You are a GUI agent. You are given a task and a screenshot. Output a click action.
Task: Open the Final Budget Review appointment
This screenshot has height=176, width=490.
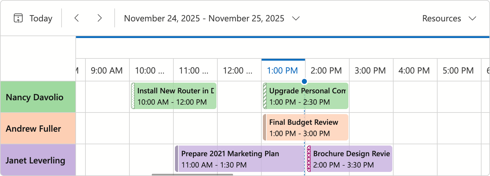click(305, 127)
